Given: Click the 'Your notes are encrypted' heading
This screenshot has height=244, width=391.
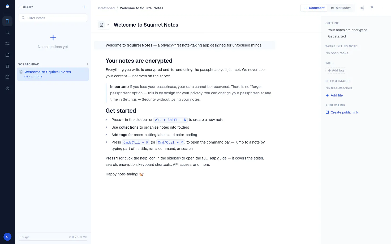Looking at the screenshot, I should (139, 61).
